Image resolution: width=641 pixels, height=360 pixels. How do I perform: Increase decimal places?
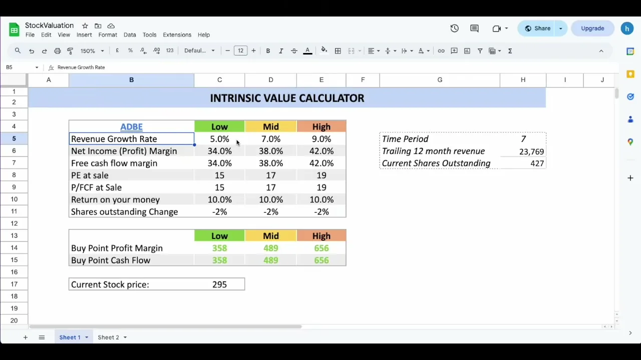click(x=156, y=50)
